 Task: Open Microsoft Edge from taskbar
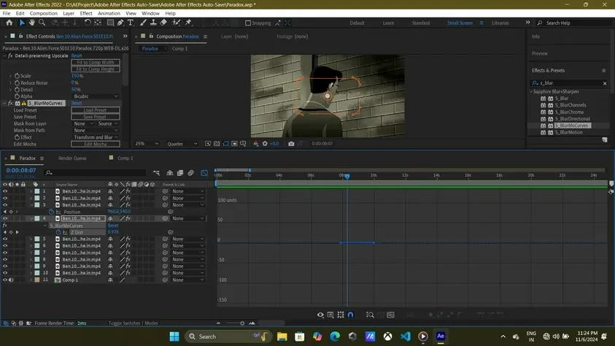click(335, 337)
